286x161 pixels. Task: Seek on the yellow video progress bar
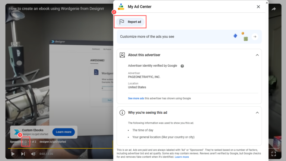60,148
